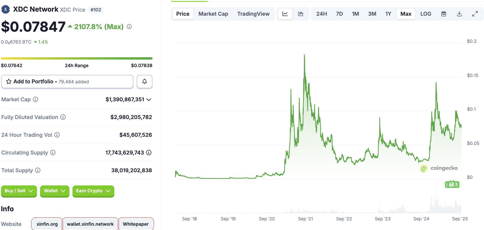Viewport: 484px width, 230px height.
Task: Set chart range to 1M
Action: click(x=356, y=14)
